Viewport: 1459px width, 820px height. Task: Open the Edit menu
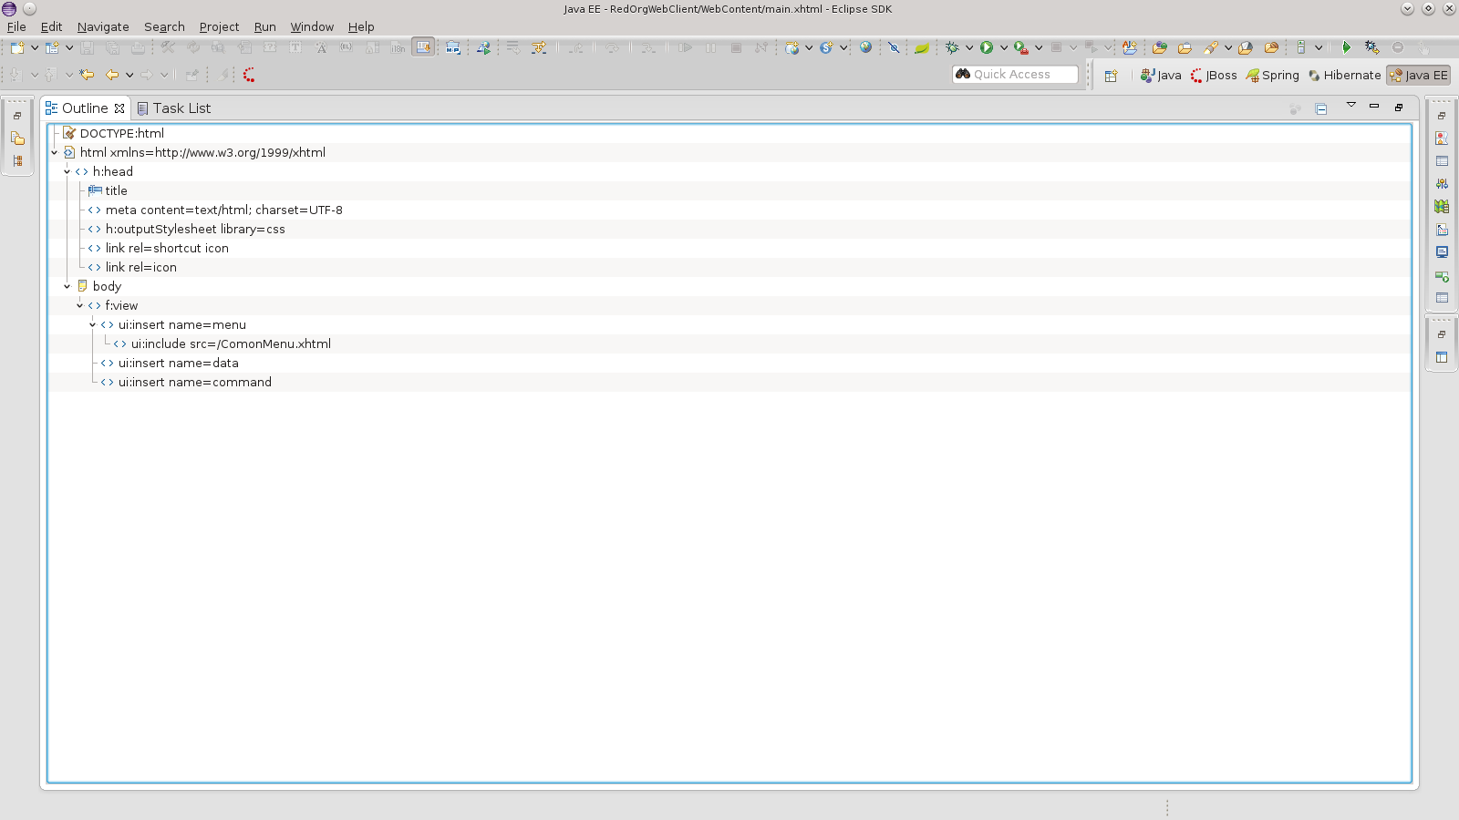(51, 26)
